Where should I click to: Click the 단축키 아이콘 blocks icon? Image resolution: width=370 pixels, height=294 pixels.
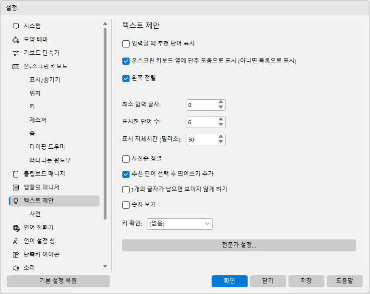(x=16, y=255)
